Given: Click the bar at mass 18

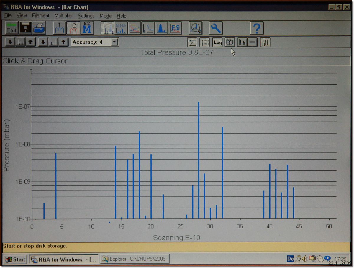Looking at the screenshot, I should pyautogui.click(x=139, y=175).
